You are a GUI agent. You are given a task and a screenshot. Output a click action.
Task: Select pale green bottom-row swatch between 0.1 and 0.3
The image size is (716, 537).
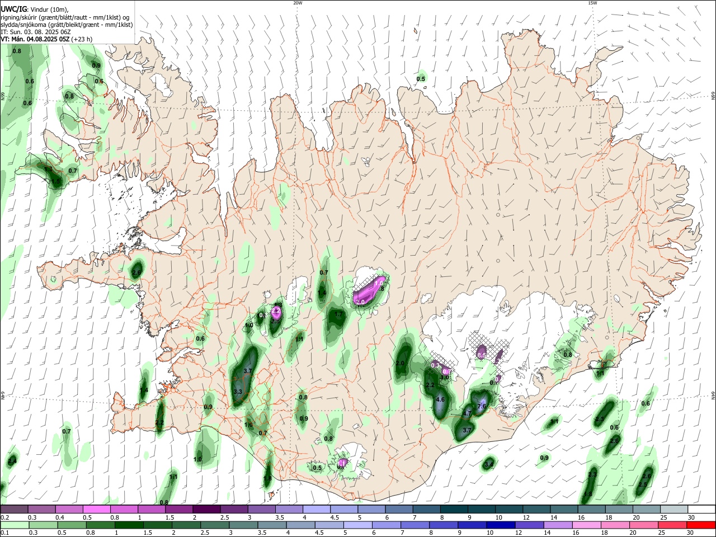pyautogui.click(x=14, y=525)
